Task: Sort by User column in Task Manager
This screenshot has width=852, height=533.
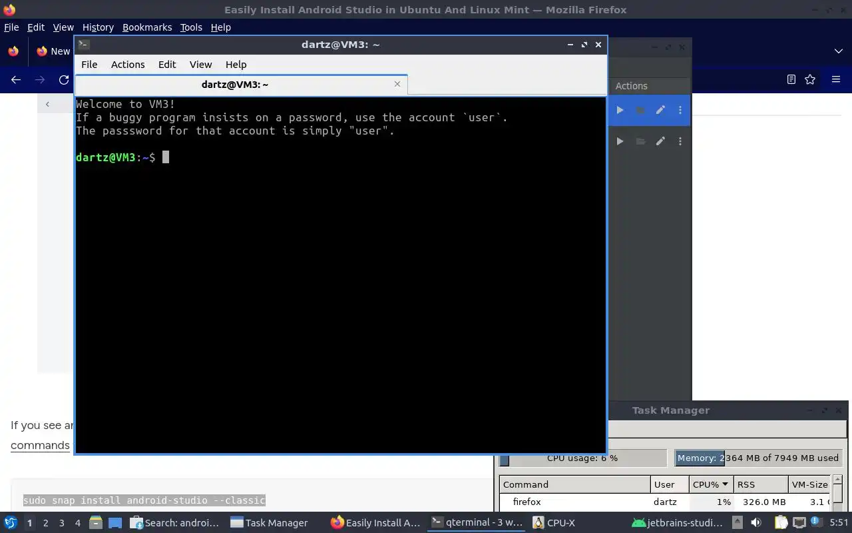Action: tap(670, 484)
